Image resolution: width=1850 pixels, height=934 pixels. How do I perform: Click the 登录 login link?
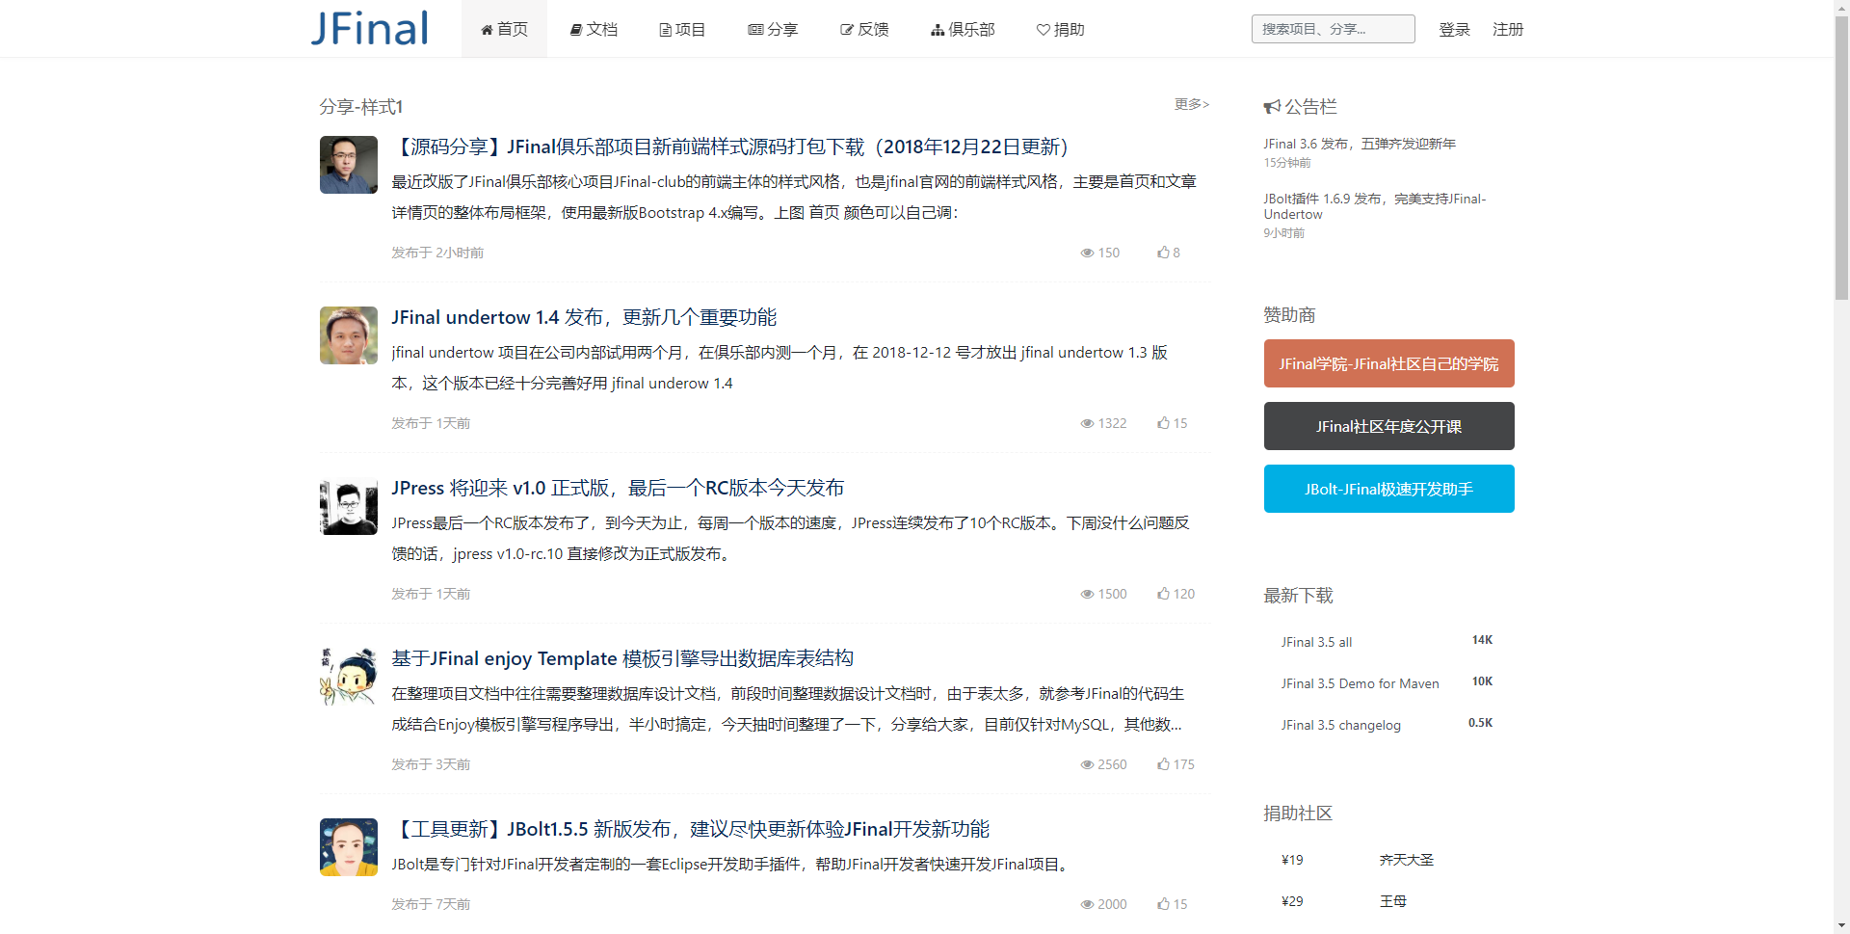point(1454,29)
